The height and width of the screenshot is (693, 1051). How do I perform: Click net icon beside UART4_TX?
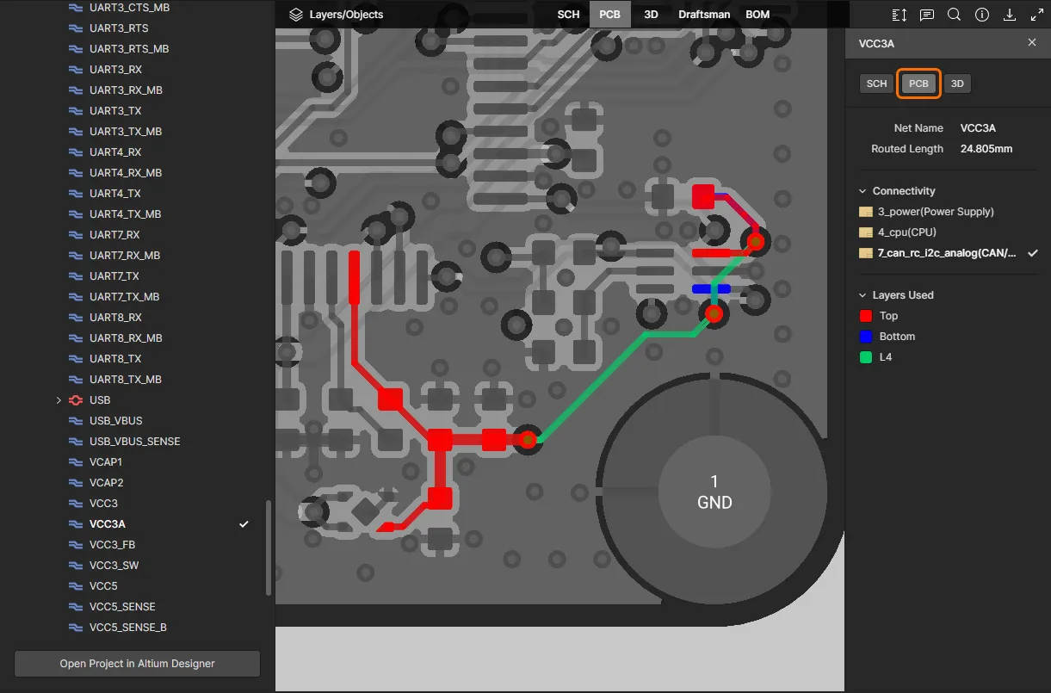75,194
